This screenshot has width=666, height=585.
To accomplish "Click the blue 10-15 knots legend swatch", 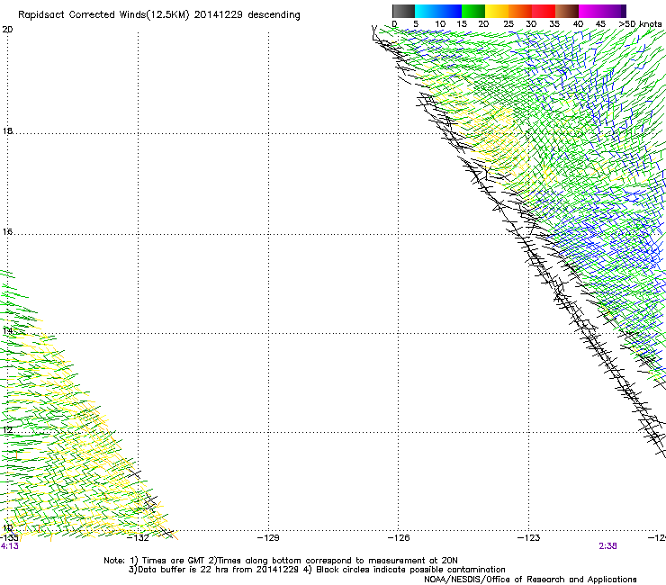I will coord(450,11).
